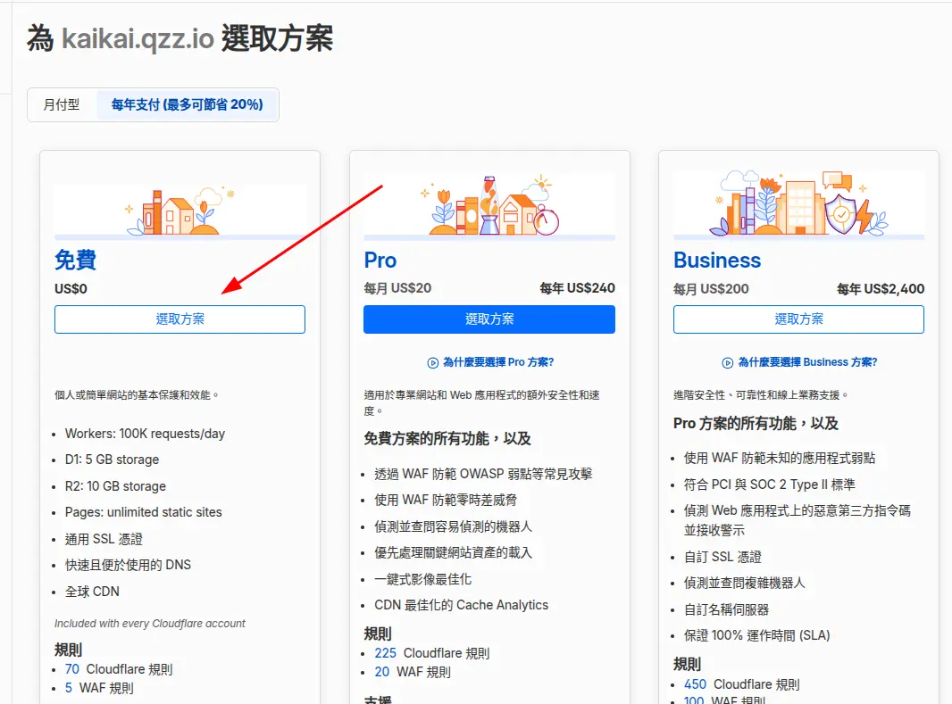Click 自訂 SSL 憑證 item
Screen dimensions: 952x704
pyautogui.click(x=722, y=557)
